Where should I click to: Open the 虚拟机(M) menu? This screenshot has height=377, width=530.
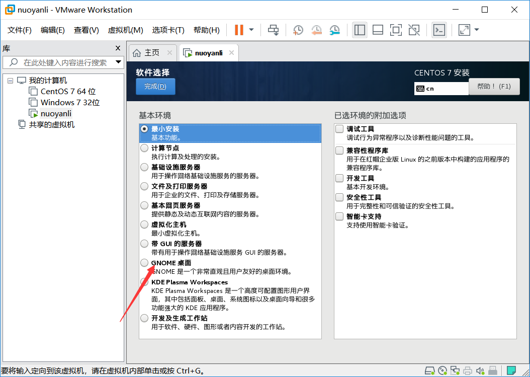[125, 30]
